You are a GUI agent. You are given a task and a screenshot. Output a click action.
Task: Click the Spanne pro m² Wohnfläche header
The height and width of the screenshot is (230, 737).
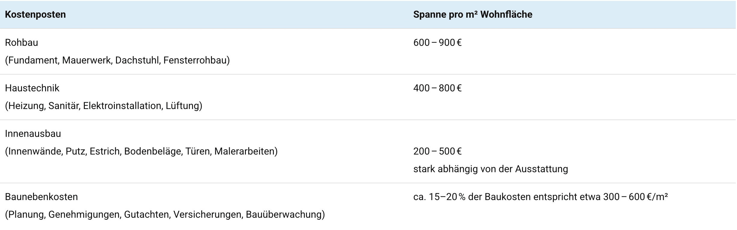(x=472, y=15)
